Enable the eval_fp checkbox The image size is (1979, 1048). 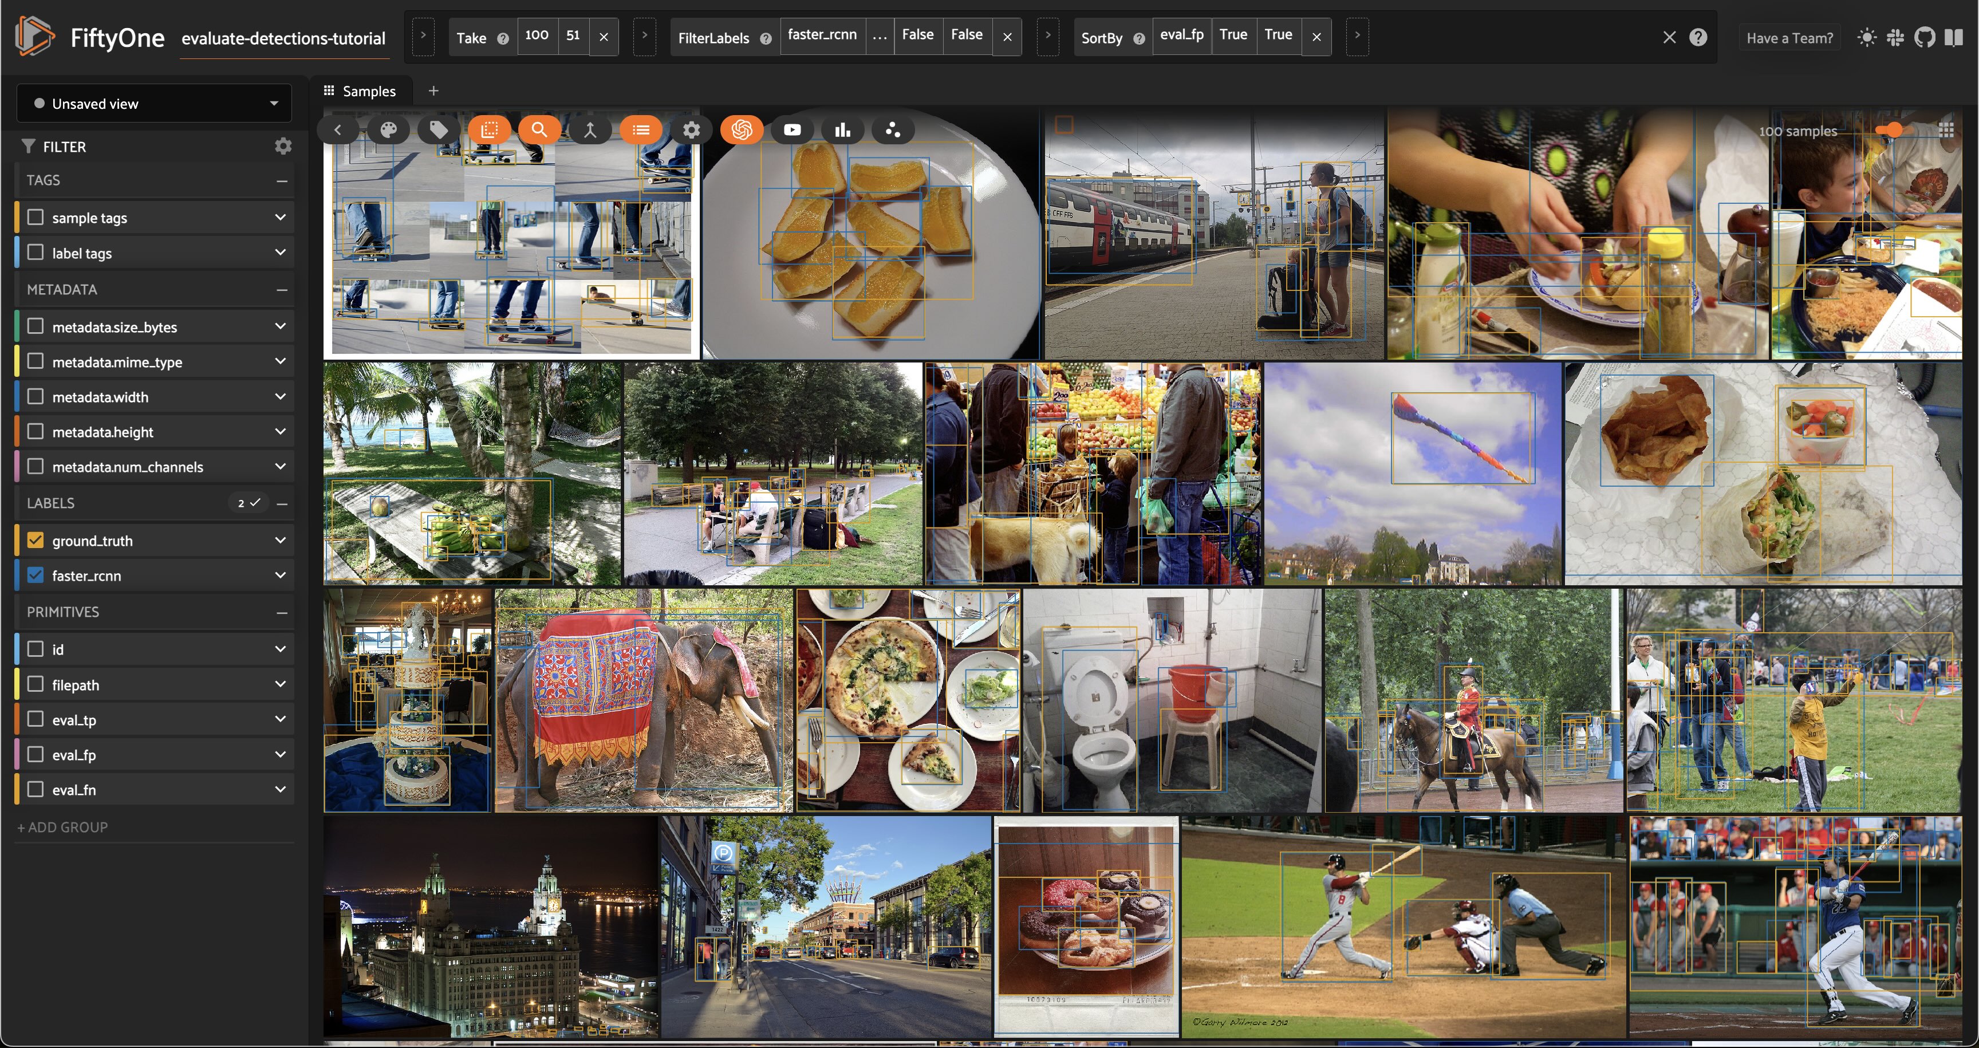pos(36,754)
